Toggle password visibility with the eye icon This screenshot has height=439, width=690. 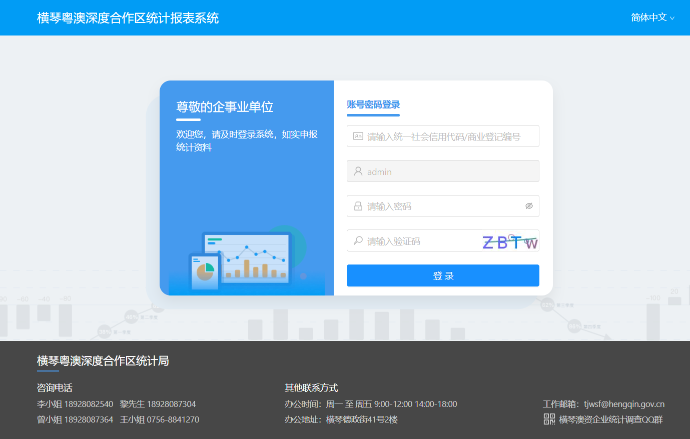(x=529, y=206)
